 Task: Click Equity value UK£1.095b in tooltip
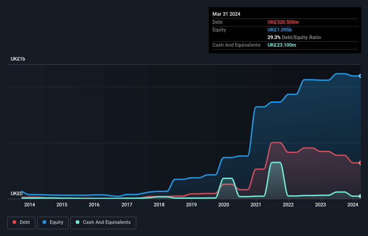coord(280,30)
